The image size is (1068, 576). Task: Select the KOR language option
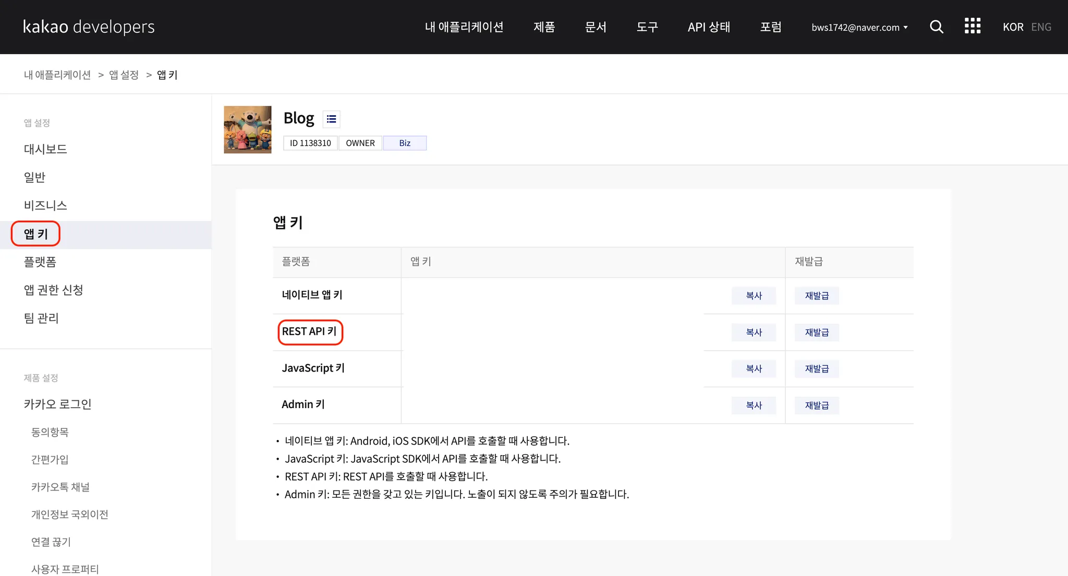click(x=1013, y=27)
